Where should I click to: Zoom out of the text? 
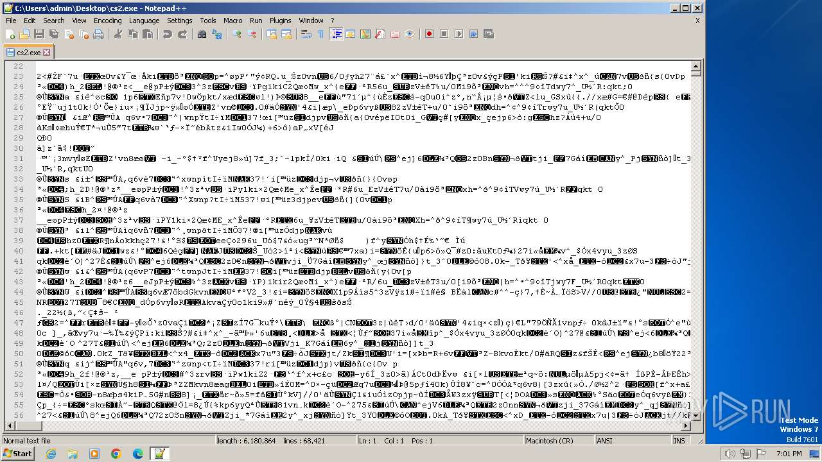pos(252,34)
